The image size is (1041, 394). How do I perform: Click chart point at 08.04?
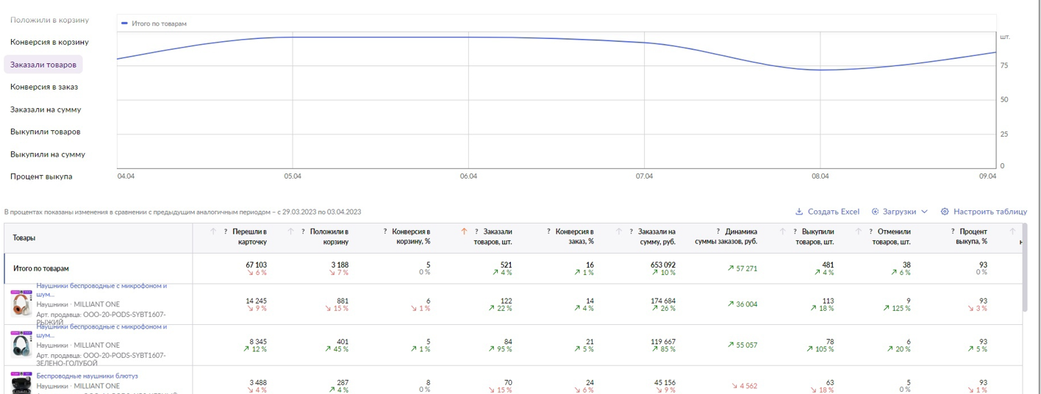coord(820,70)
